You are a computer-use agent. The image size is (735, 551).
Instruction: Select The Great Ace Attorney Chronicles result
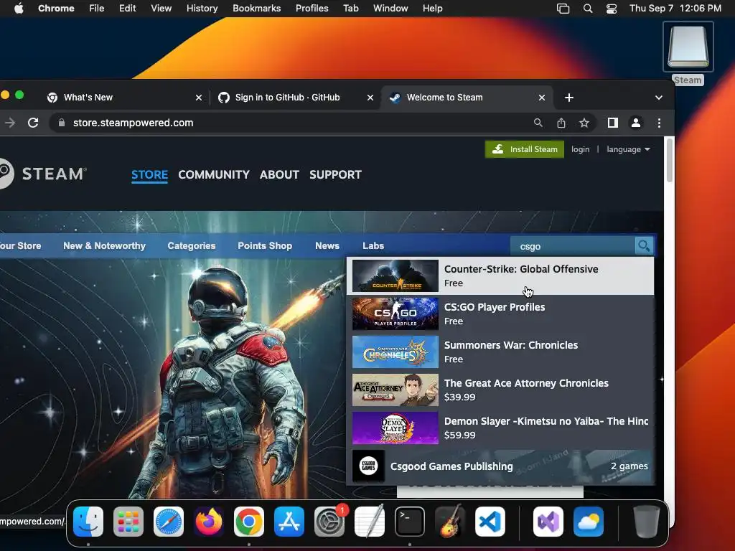pos(500,390)
